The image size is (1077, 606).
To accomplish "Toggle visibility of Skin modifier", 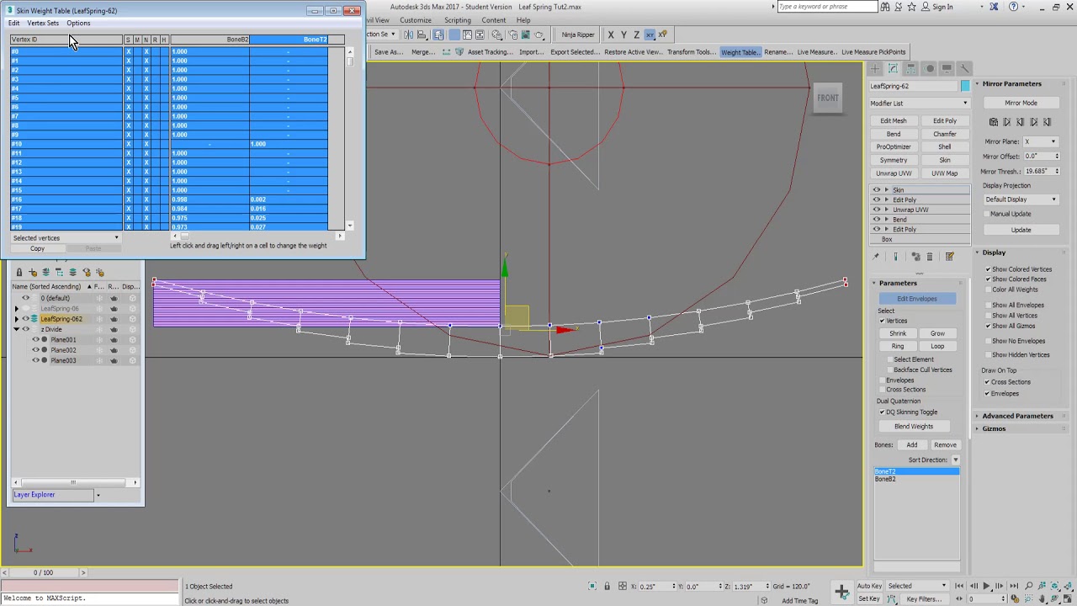I will point(877,190).
